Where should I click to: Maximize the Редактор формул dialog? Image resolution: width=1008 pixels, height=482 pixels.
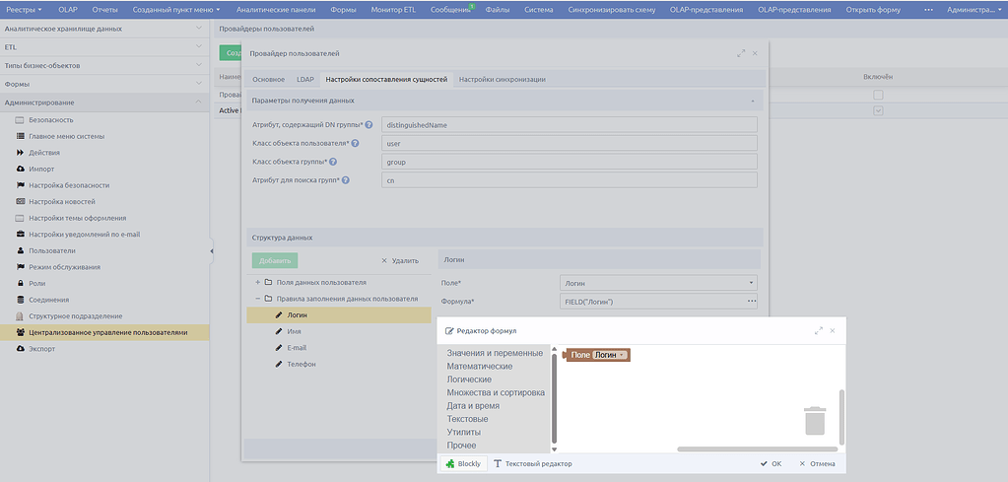coord(819,331)
